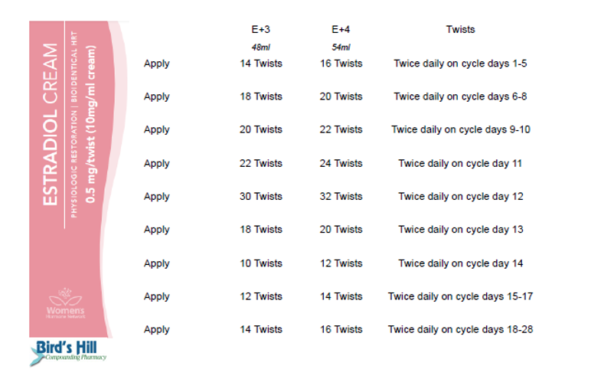This screenshot has width=591, height=392.
Task: Click the E+4 column header
Action: [341, 29]
